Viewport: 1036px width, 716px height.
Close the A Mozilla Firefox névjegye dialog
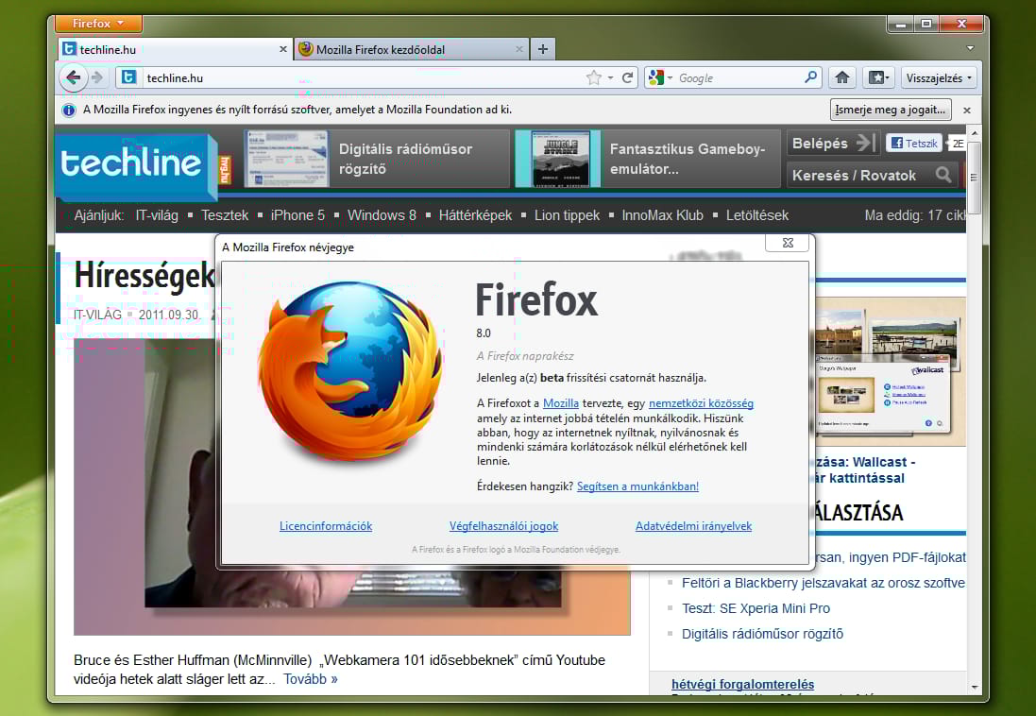pyautogui.click(x=788, y=243)
